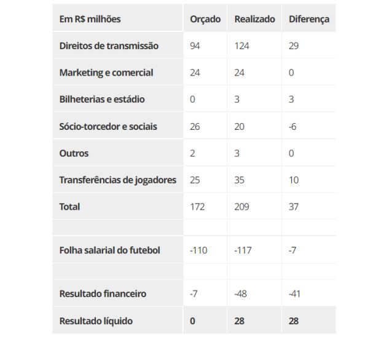Viewport: 381px width, 339px height.
Task: Click the -6 Diferença value for Sócio-torcedor
Action: (293, 127)
